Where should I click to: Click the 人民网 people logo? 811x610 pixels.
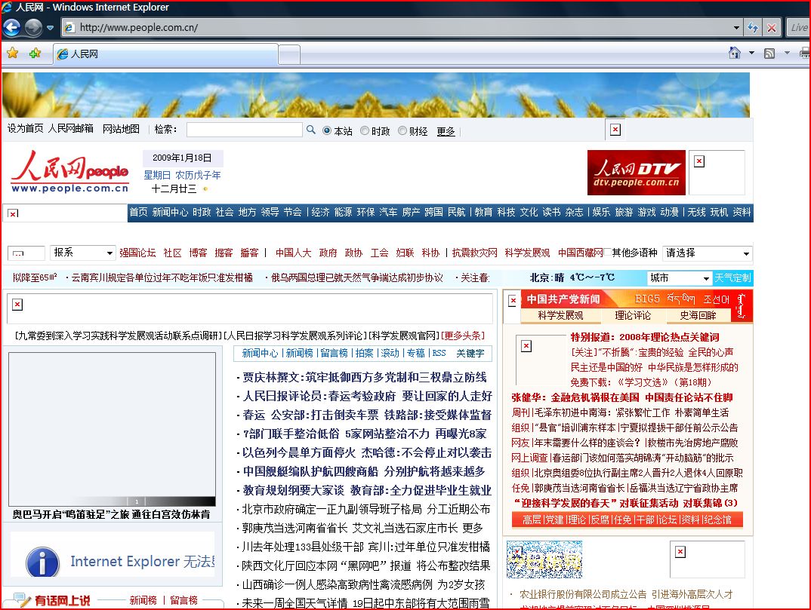[69, 173]
